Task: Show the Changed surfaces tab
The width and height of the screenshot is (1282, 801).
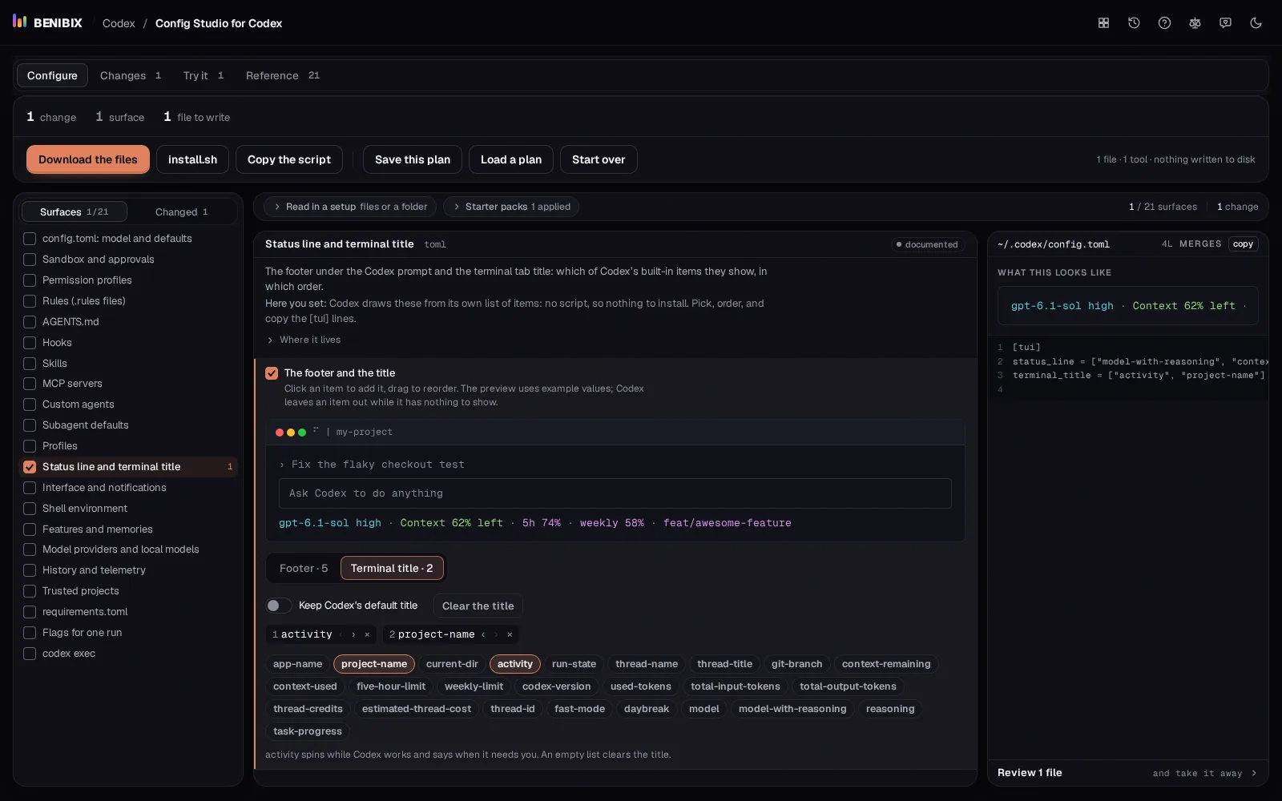Action: (182, 211)
